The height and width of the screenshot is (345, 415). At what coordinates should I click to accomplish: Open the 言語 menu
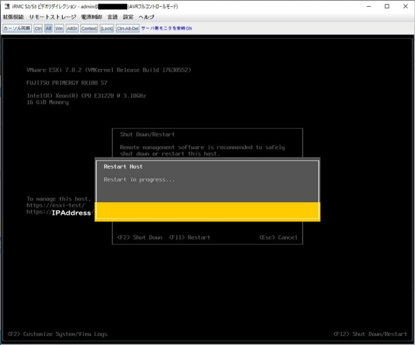point(113,17)
